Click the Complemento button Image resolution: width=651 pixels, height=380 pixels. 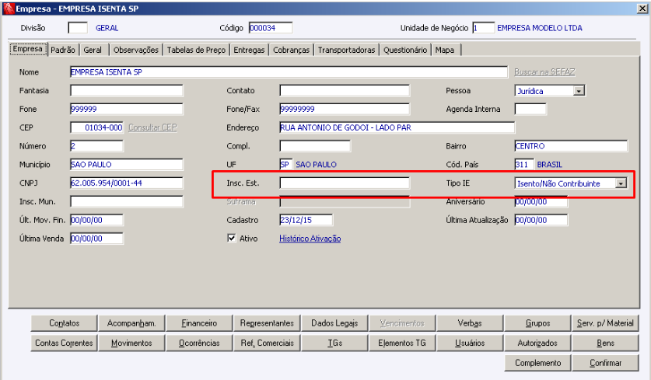click(x=537, y=363)
